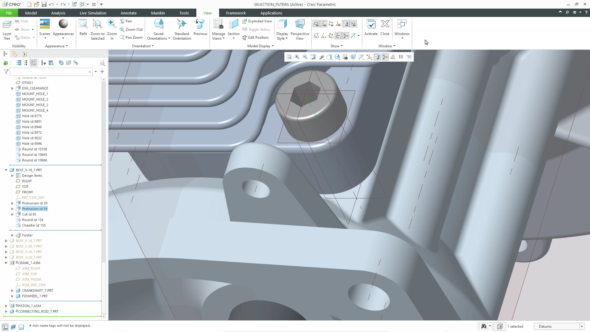This screenshot has width=590, height=332.
Task: Click the Pan tool in Orientation group
Action: click(x=126, y=21)
